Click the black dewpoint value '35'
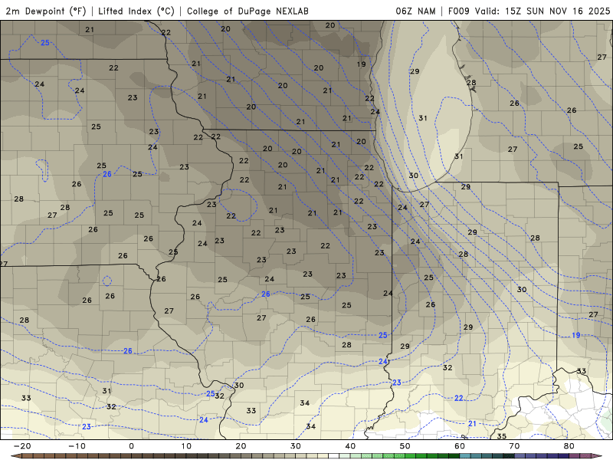 (x=502, y=436)
